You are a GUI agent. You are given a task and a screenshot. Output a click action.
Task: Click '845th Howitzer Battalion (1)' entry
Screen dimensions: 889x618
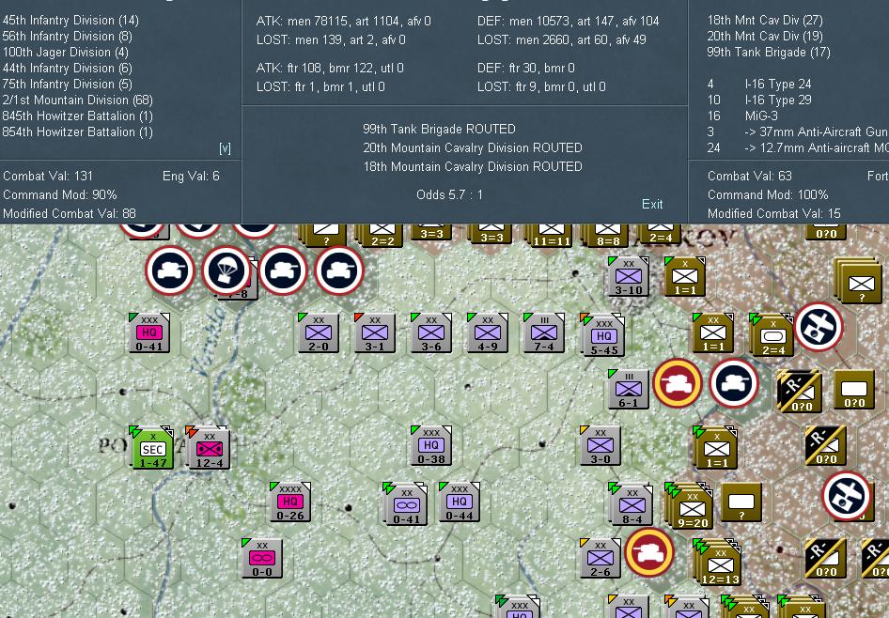[78, 116]
